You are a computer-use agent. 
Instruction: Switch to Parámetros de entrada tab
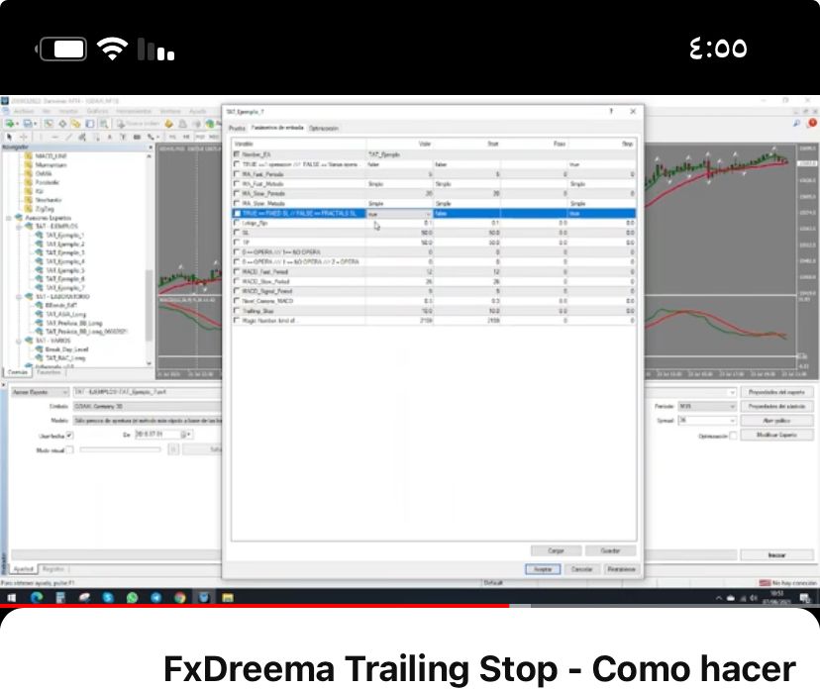coord(277,128)
